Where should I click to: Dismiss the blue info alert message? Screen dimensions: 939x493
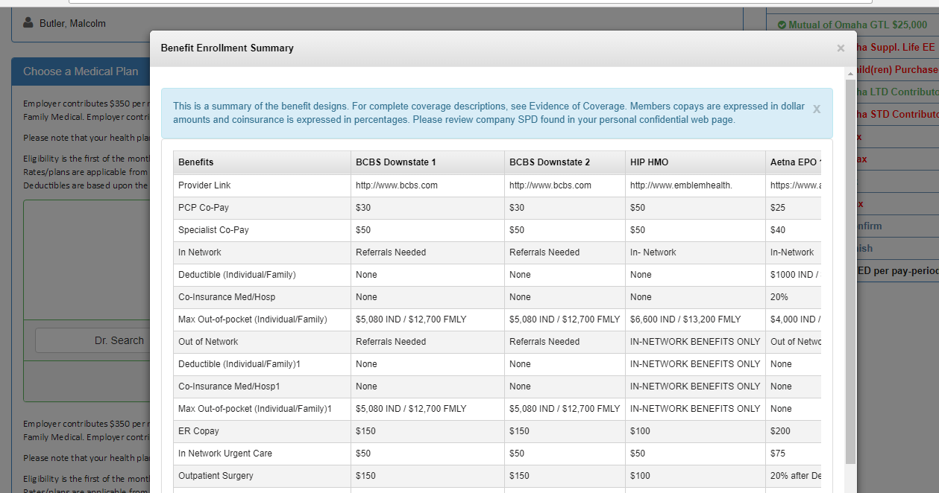tap(817, 109)
